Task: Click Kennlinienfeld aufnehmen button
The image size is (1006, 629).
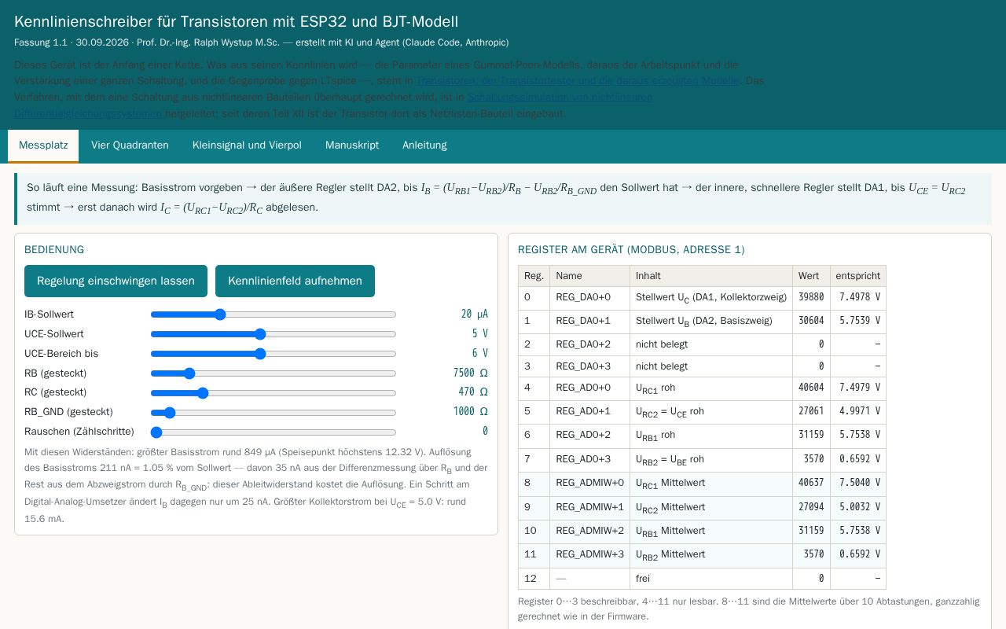Action: click(295, 281)
